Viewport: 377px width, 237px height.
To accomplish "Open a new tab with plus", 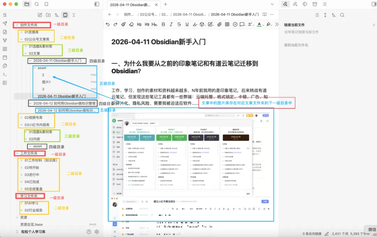I will click(x=165, y=4).
